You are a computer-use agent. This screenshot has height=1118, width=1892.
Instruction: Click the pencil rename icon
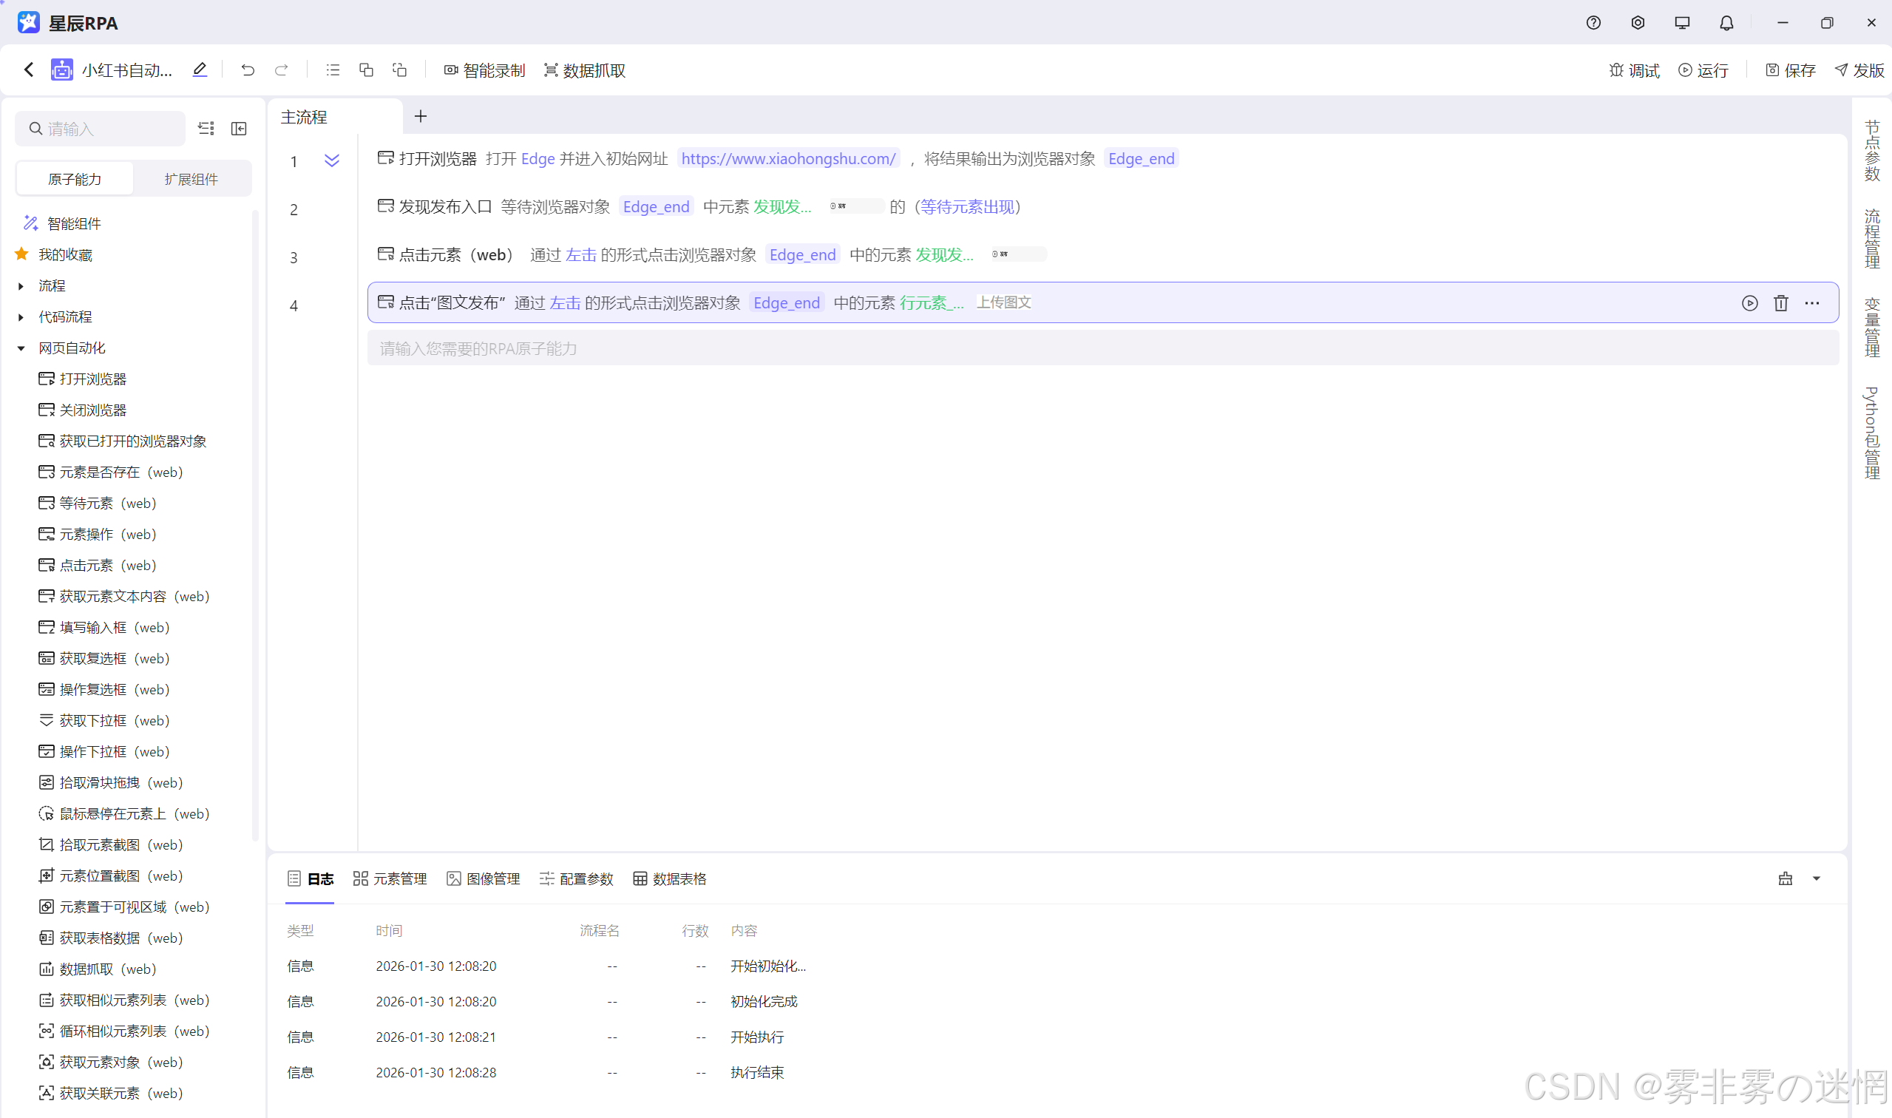200,70
